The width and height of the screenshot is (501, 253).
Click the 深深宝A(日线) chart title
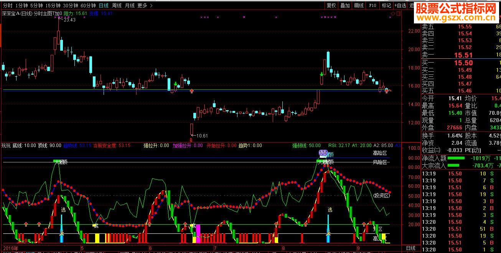(17, 13)
